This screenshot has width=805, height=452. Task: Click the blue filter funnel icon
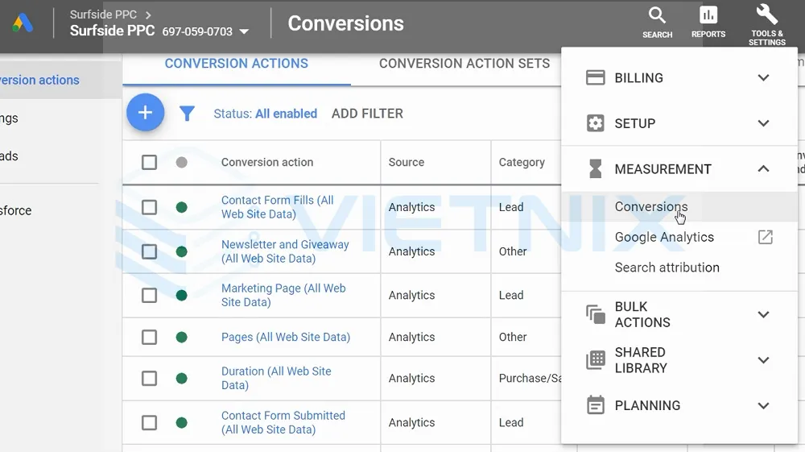pyautogui.click(x=187, y=113)
